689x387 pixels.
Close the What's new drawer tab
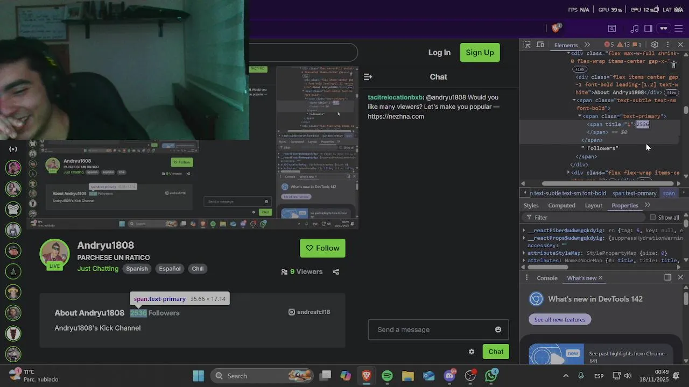pyautogui.click(x=600, y=278)
